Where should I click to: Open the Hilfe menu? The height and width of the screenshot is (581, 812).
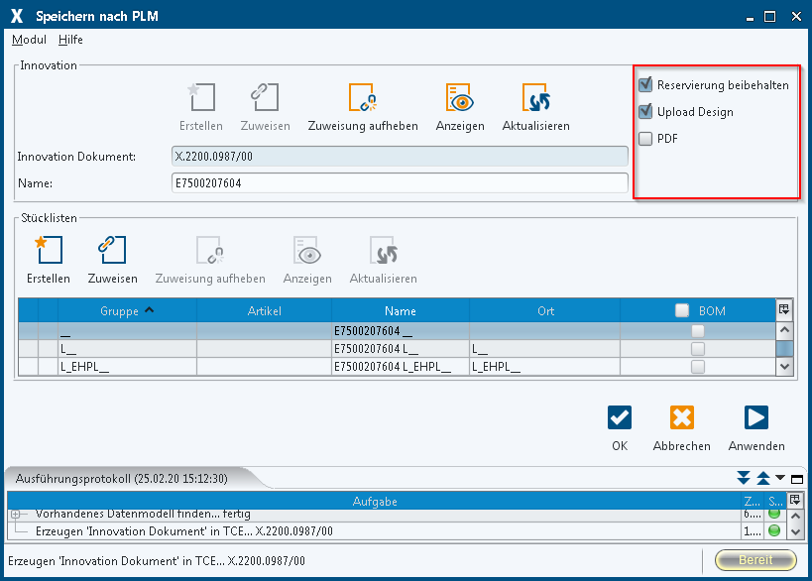(70, 40)
